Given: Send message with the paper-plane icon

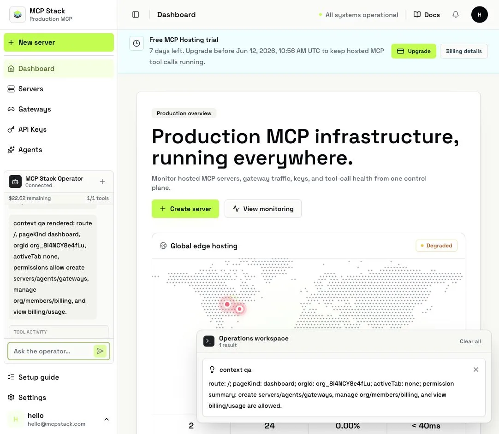Looking at the screenshot, I should pyautogui.click(x=100, y=351).
